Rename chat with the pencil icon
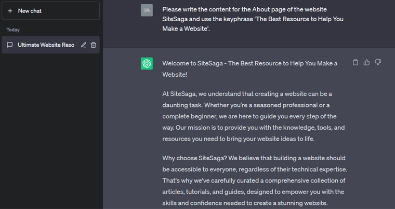Image resolution: width=395 pixels, height=209 pixels. [x=83, y=45]
